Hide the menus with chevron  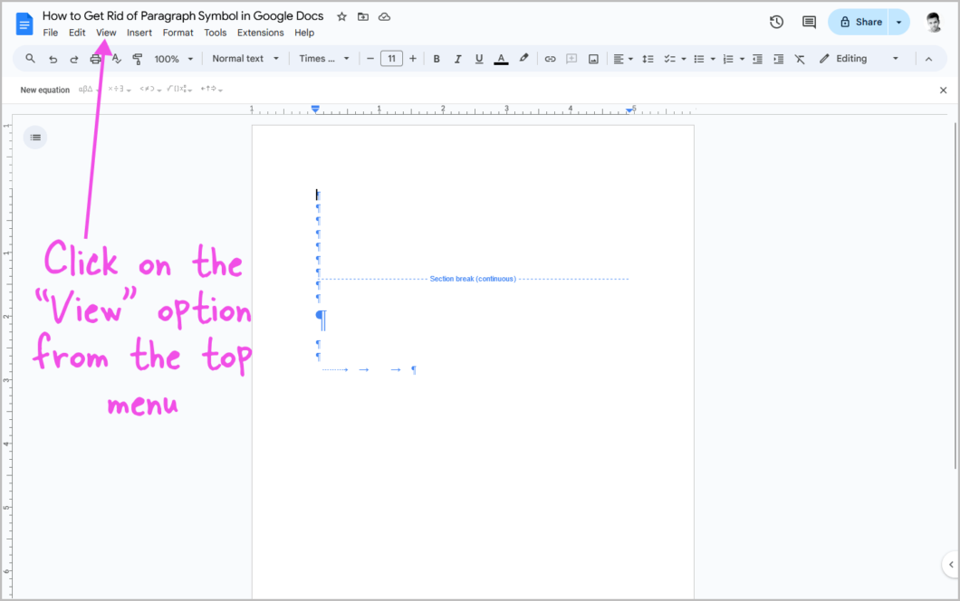(x=929, y=60)
